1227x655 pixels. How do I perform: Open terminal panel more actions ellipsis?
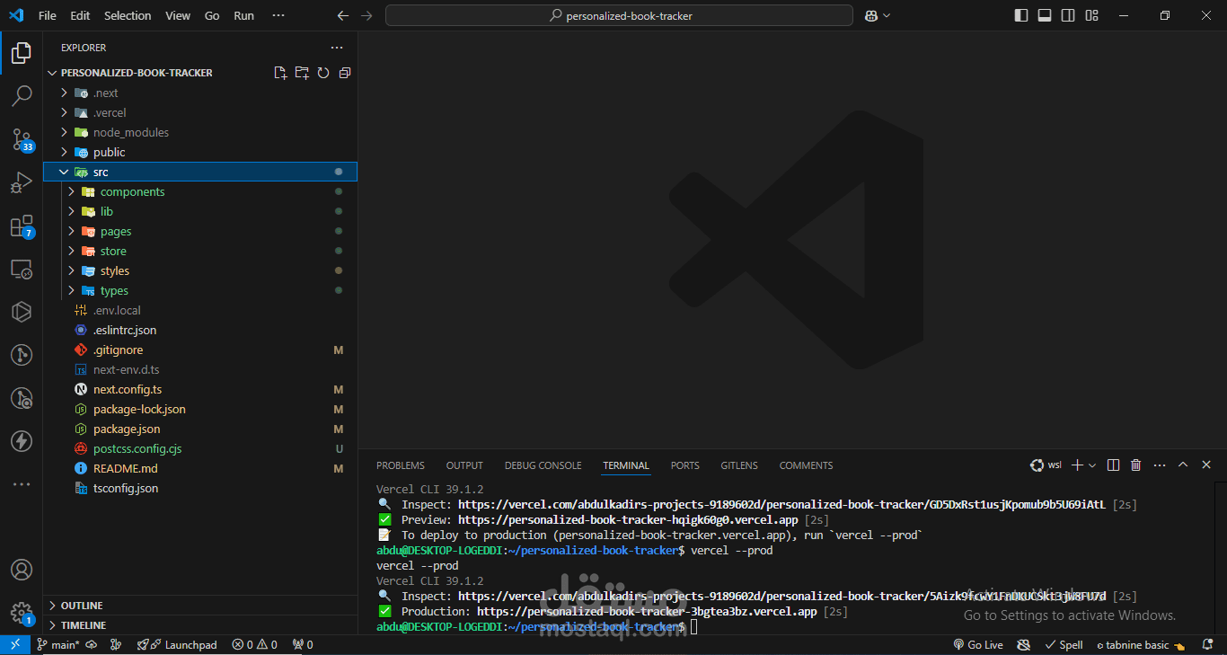click(1160, 465)
